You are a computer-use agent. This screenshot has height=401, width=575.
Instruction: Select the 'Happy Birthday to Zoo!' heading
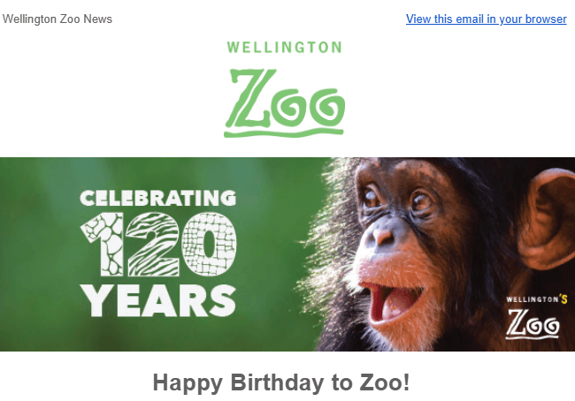point(281,383)
